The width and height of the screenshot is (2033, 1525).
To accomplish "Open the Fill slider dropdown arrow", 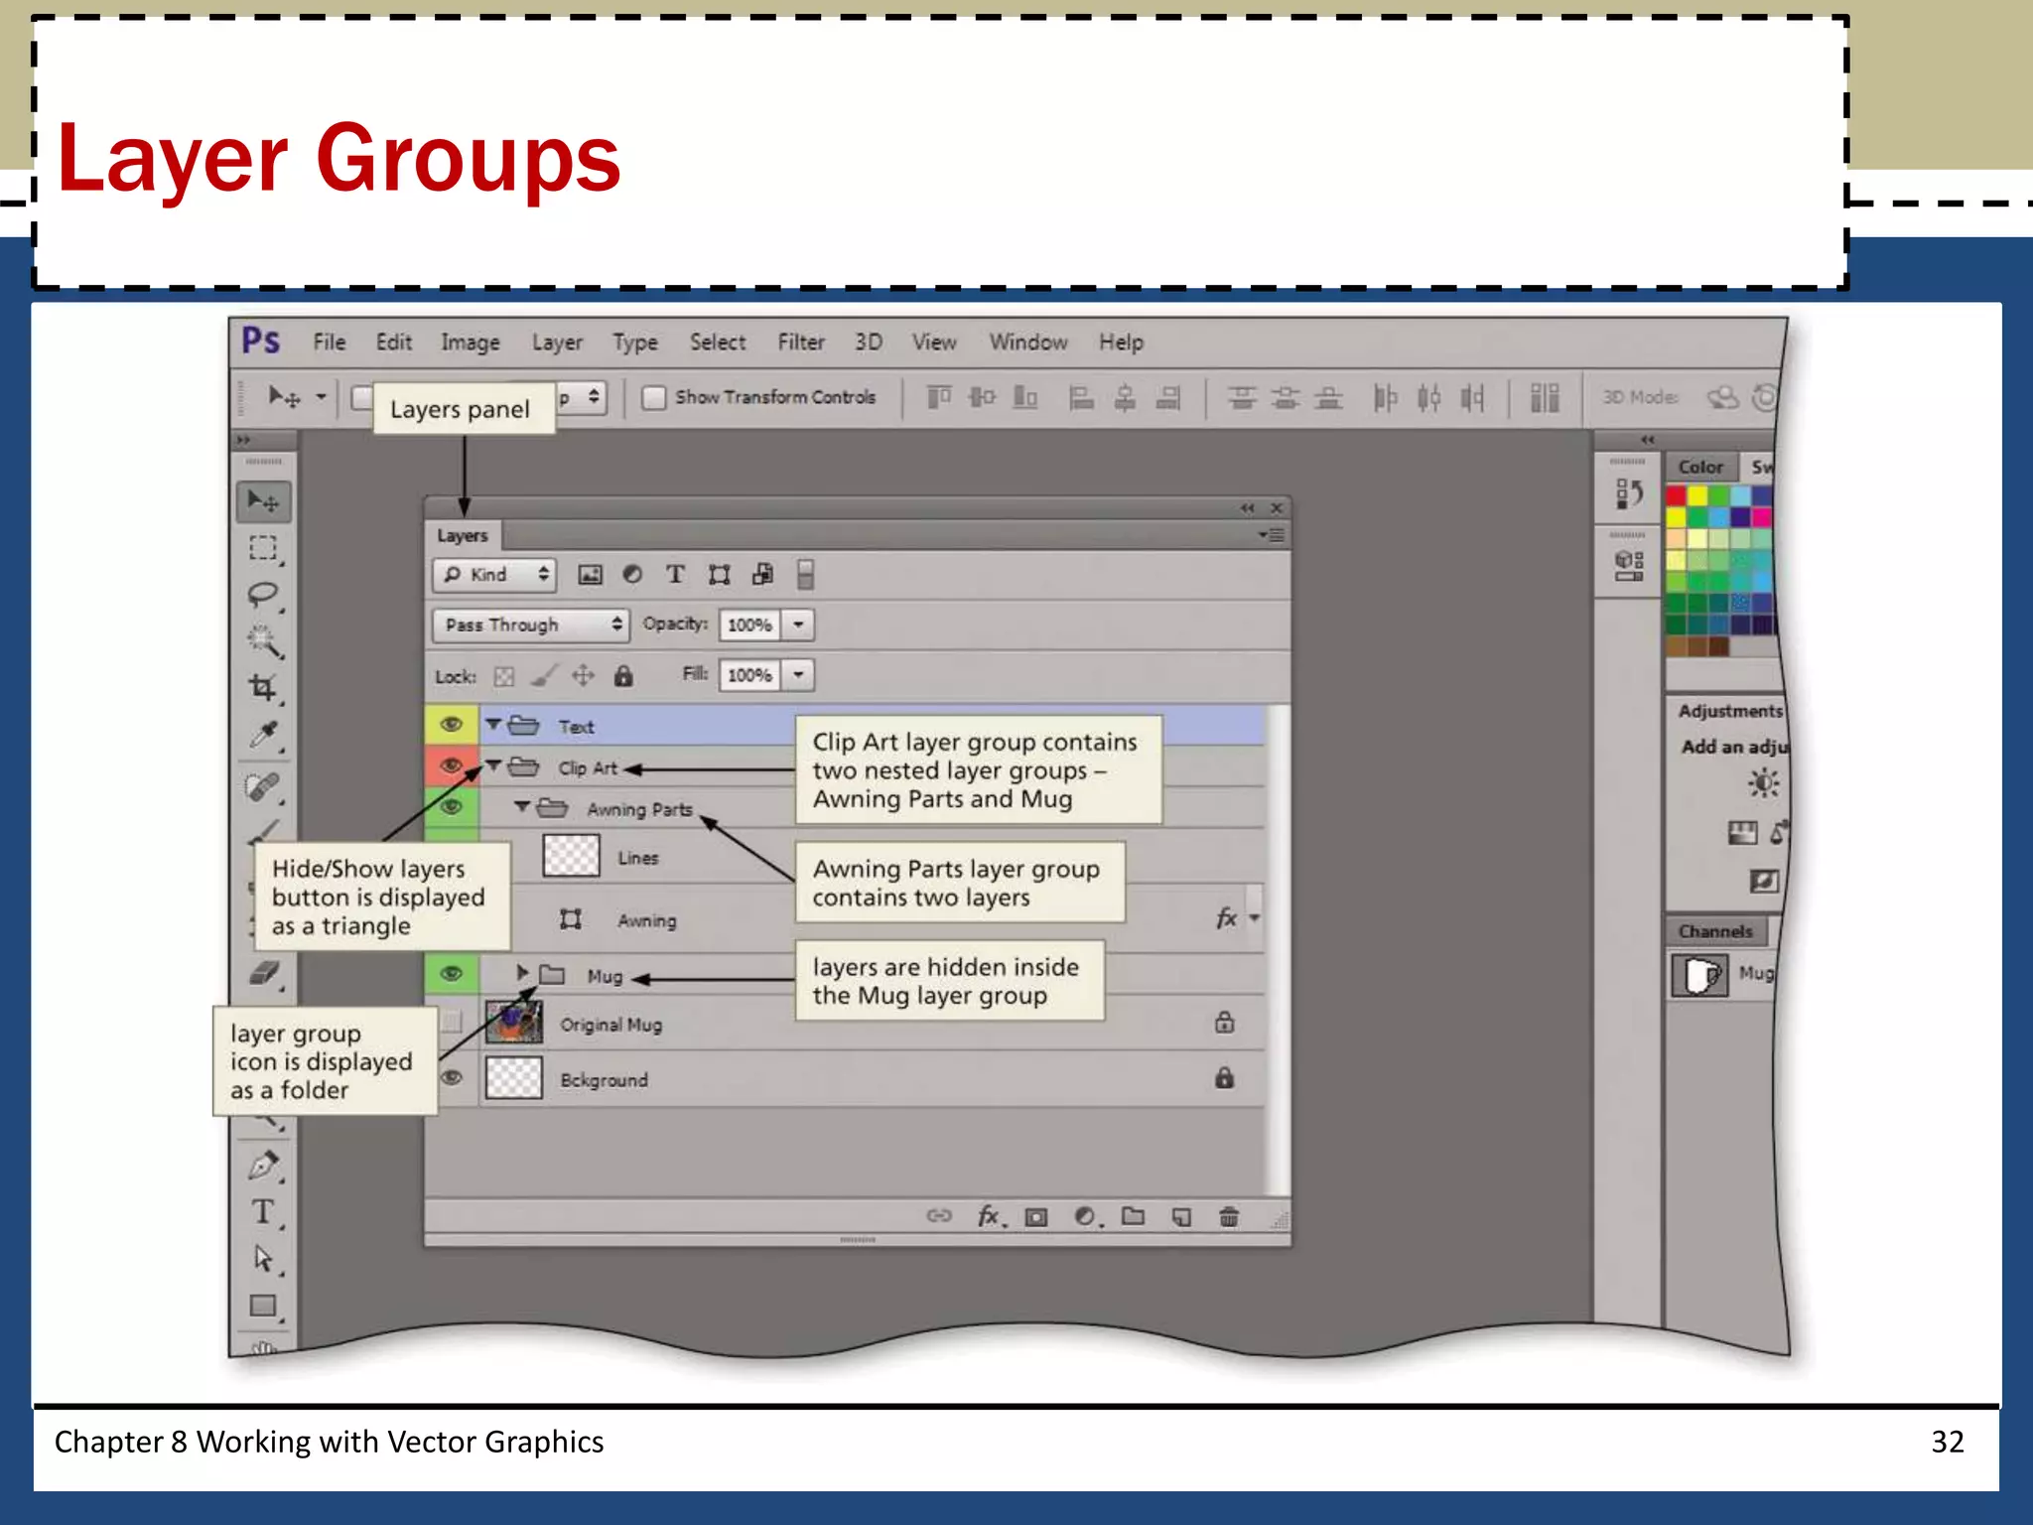I will click(798, 675).
